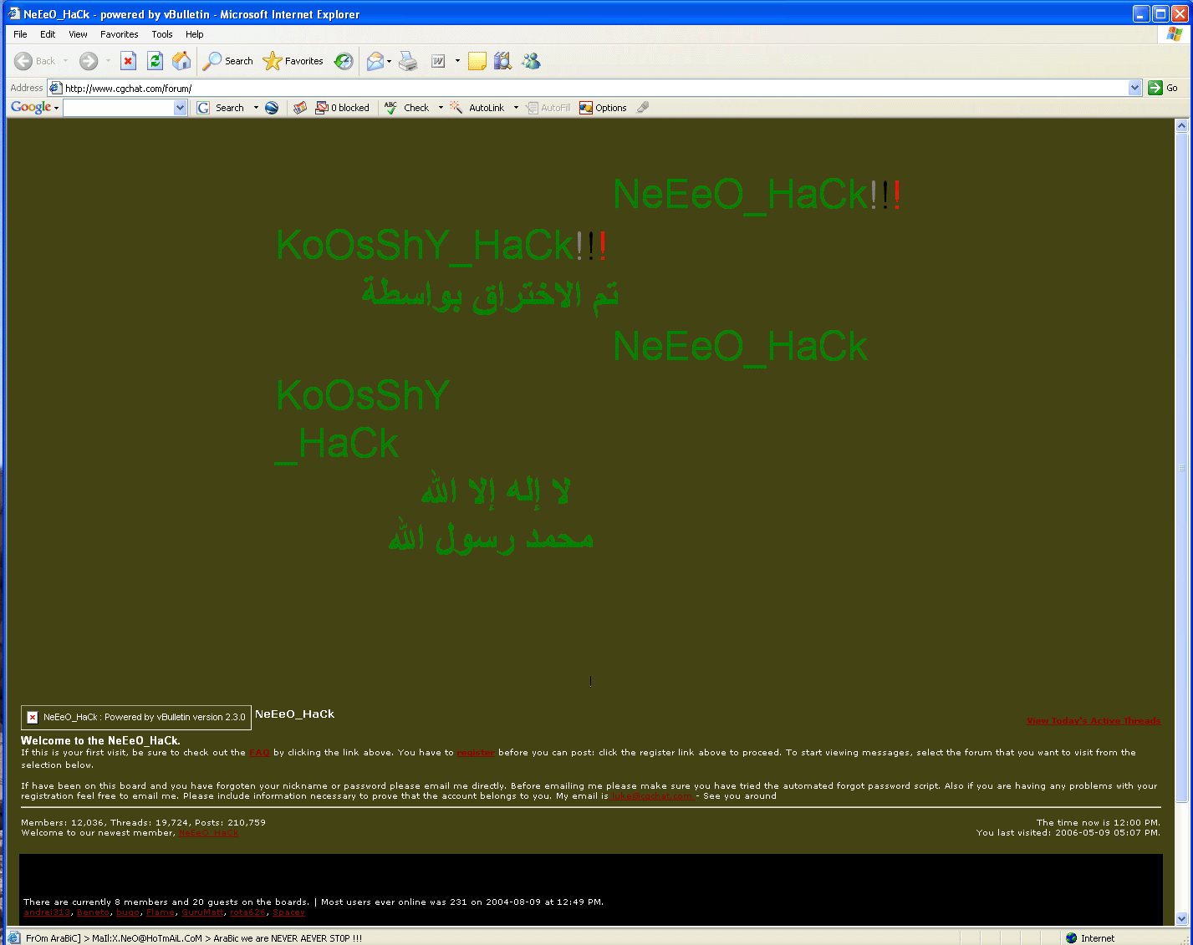Expand the address bar dropdown arrow
Image resolution: width=1193 pixels, height=945 pixels.
pos(1134,88)
